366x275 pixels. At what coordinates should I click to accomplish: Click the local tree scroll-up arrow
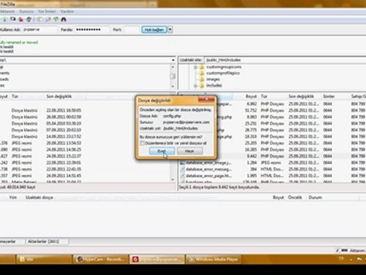173,67
